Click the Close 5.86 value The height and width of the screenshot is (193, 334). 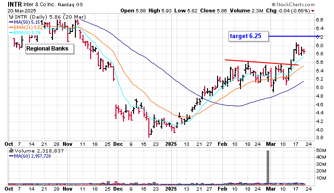213,10
